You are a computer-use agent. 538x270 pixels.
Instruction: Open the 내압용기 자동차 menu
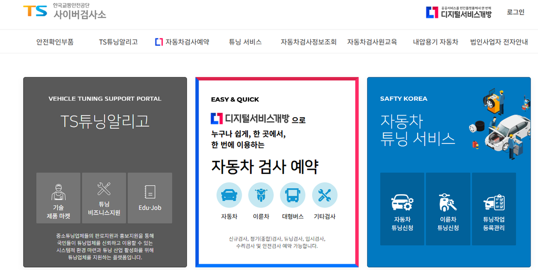(x=436, y=42)
